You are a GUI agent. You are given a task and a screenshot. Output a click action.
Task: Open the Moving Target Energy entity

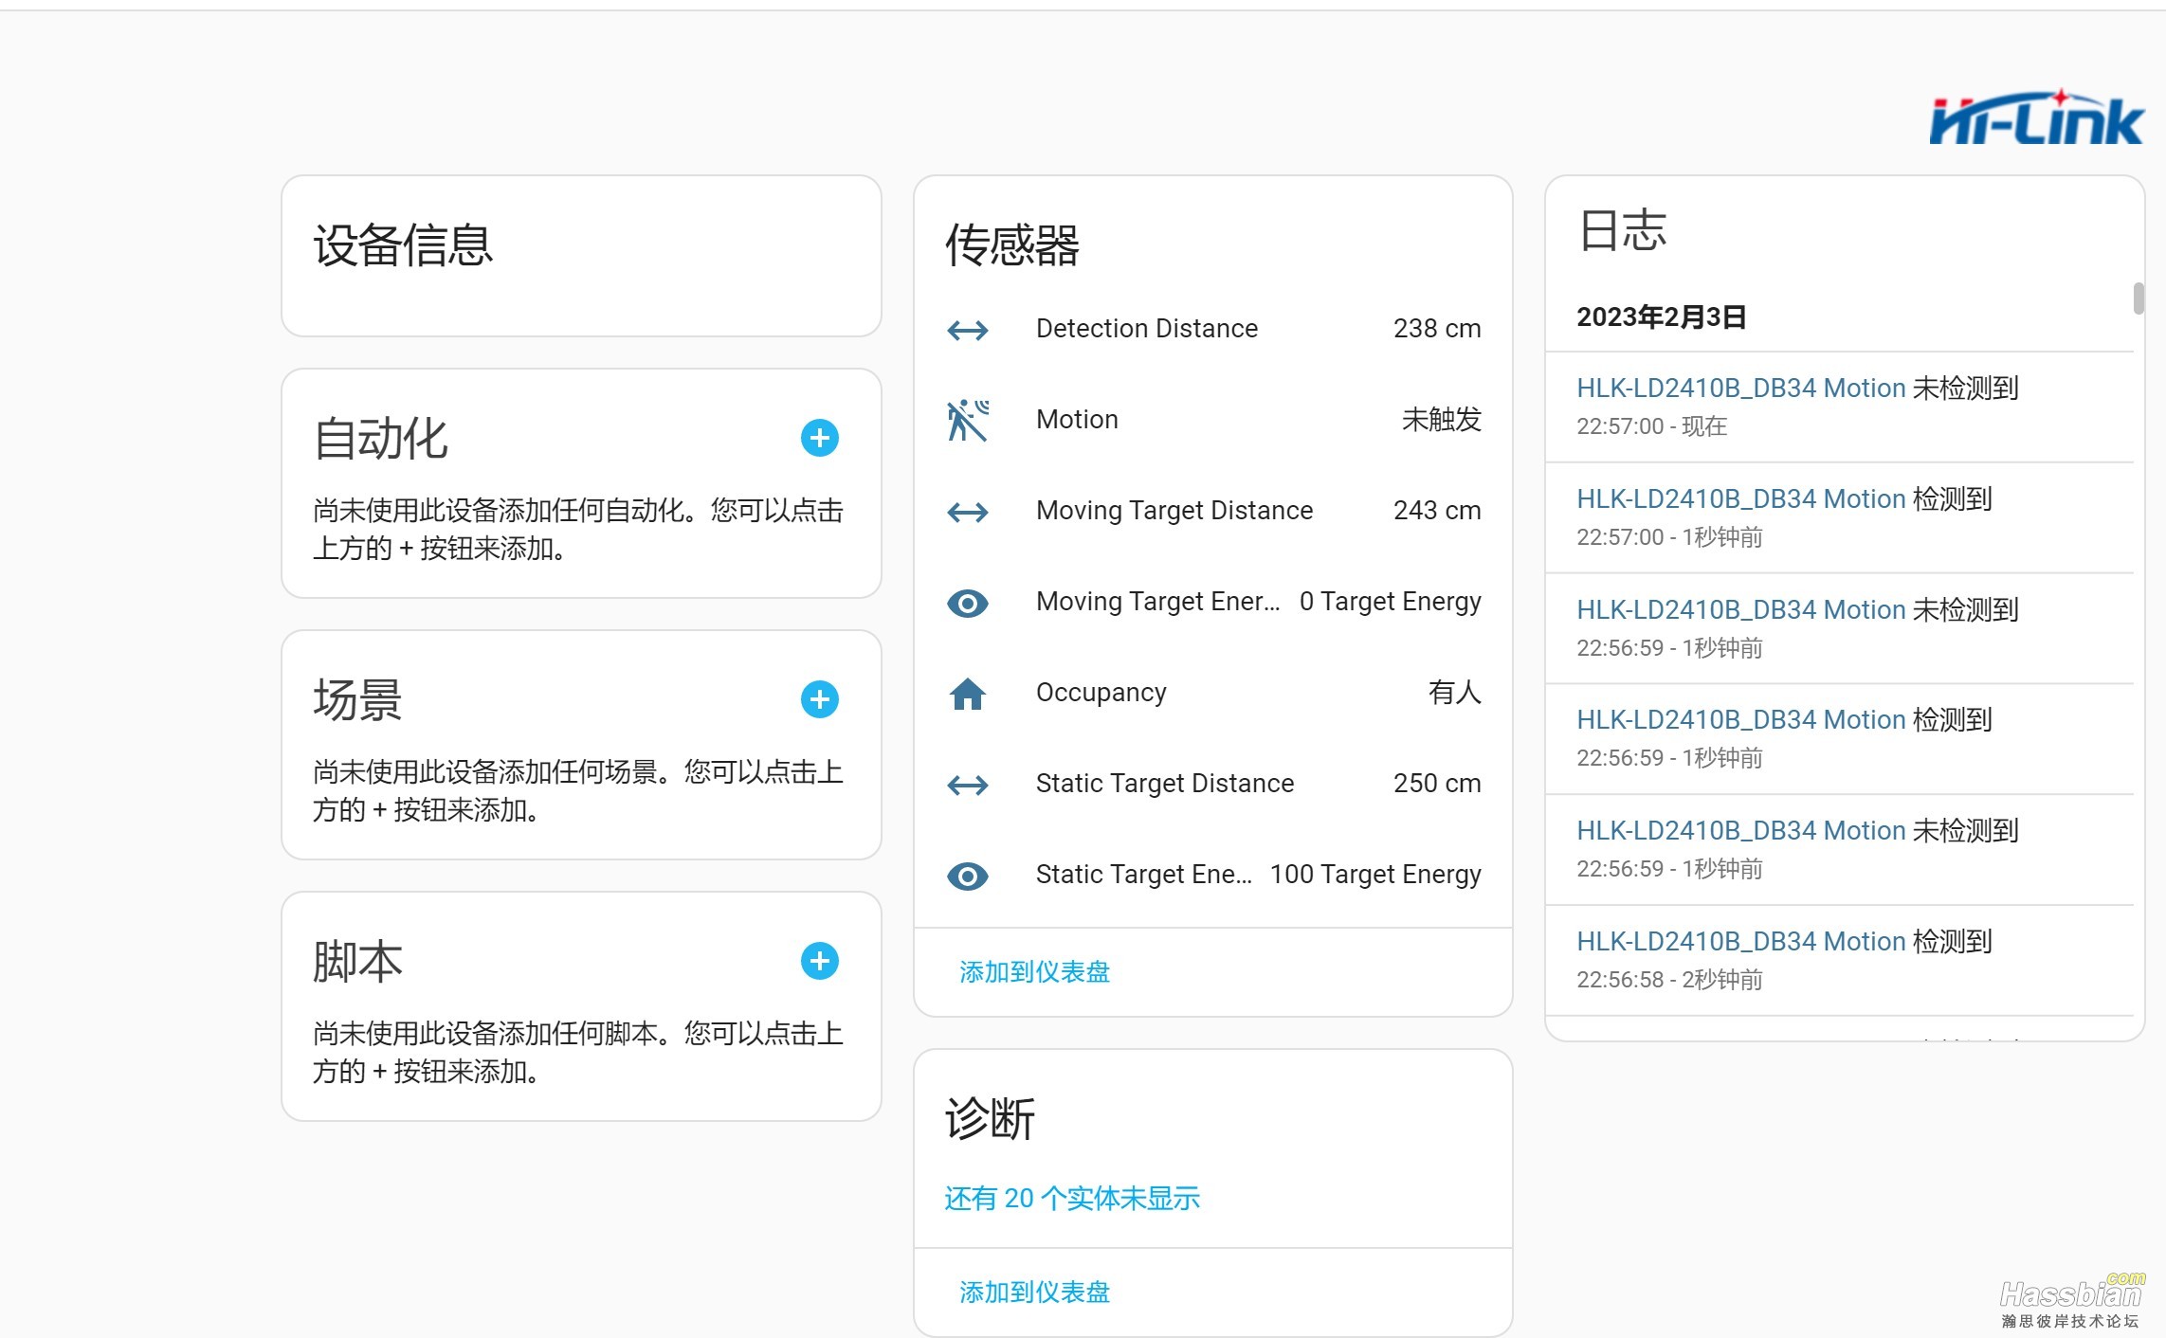pos(1212,602)
